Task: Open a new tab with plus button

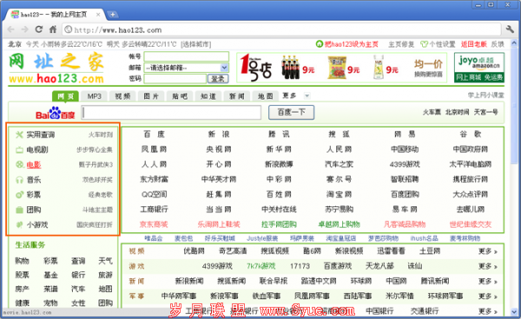Action: [113, 15]
